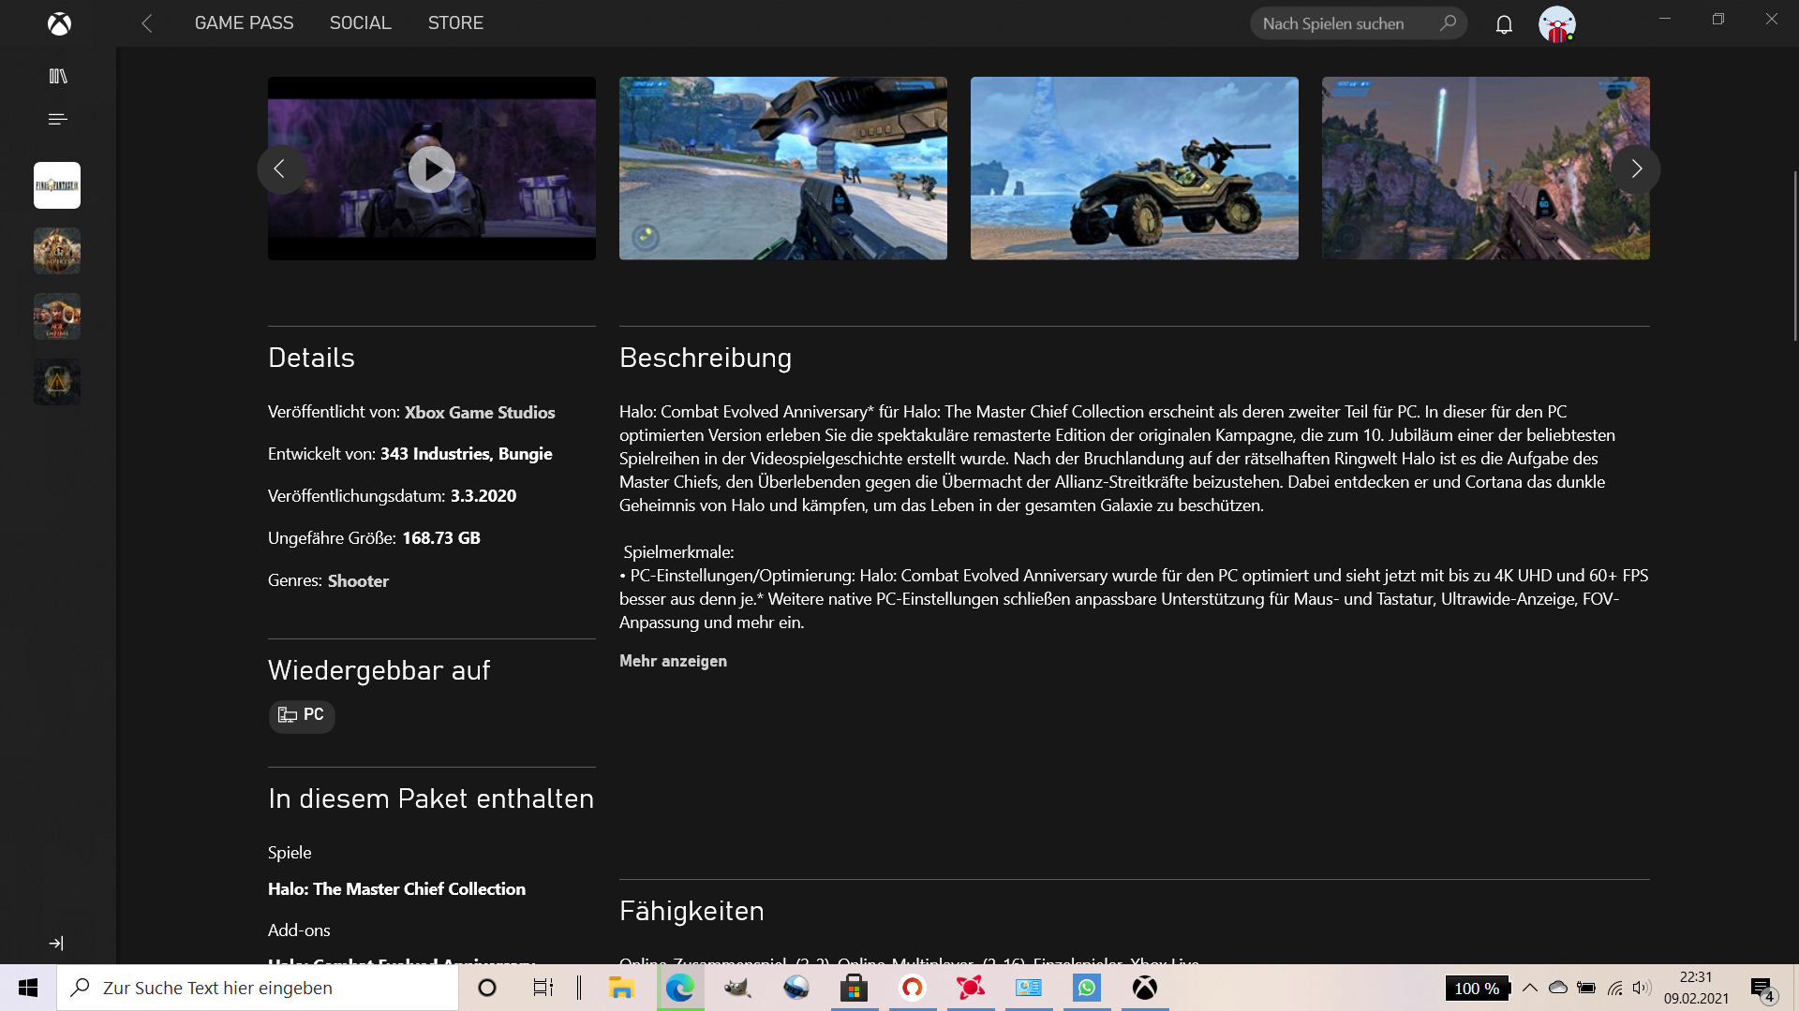
Task: Open the queue list icon in sidebar
Action: tap(58, 119)
